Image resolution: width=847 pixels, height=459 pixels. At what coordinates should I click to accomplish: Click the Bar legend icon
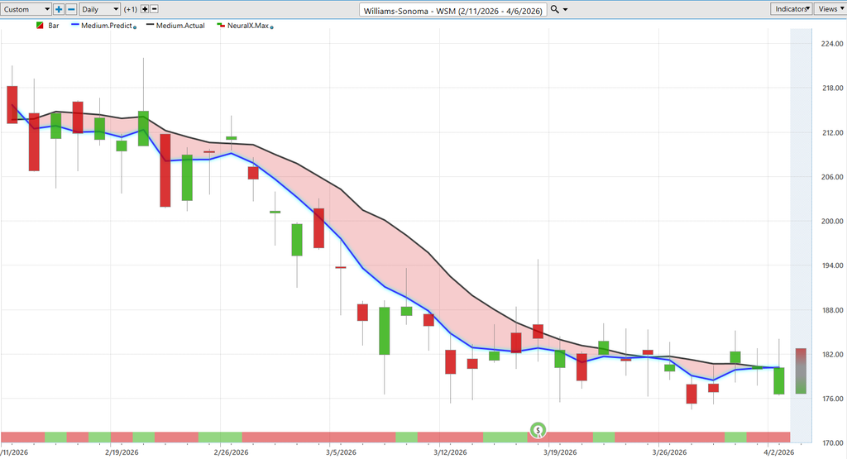tap(40, 26)
